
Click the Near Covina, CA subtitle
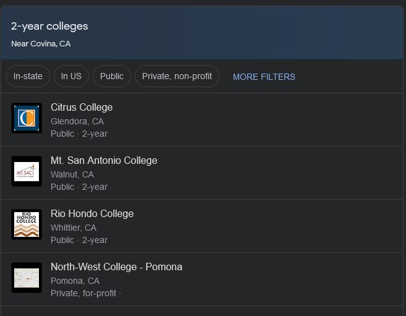[41, 44]
